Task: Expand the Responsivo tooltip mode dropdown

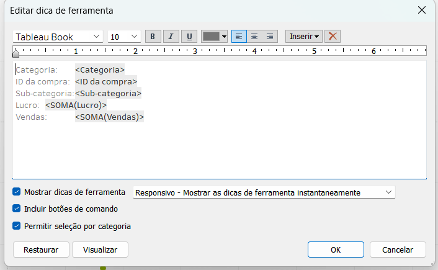Action: 264,192
